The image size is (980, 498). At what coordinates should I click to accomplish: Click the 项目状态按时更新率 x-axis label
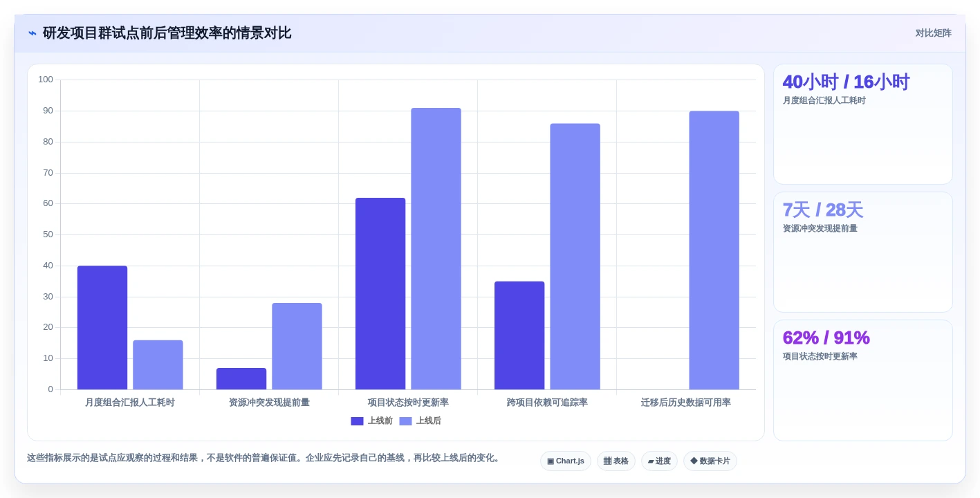click(408, 403)
